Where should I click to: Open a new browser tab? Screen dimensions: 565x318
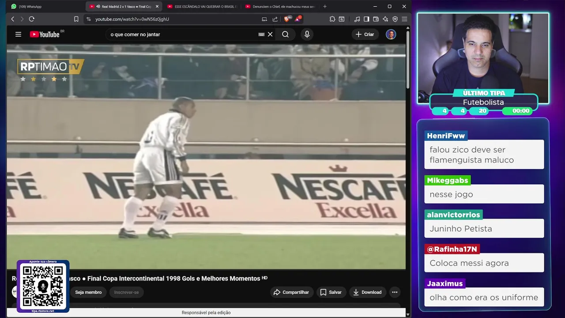pyautogui.click(x=325, y=7)
